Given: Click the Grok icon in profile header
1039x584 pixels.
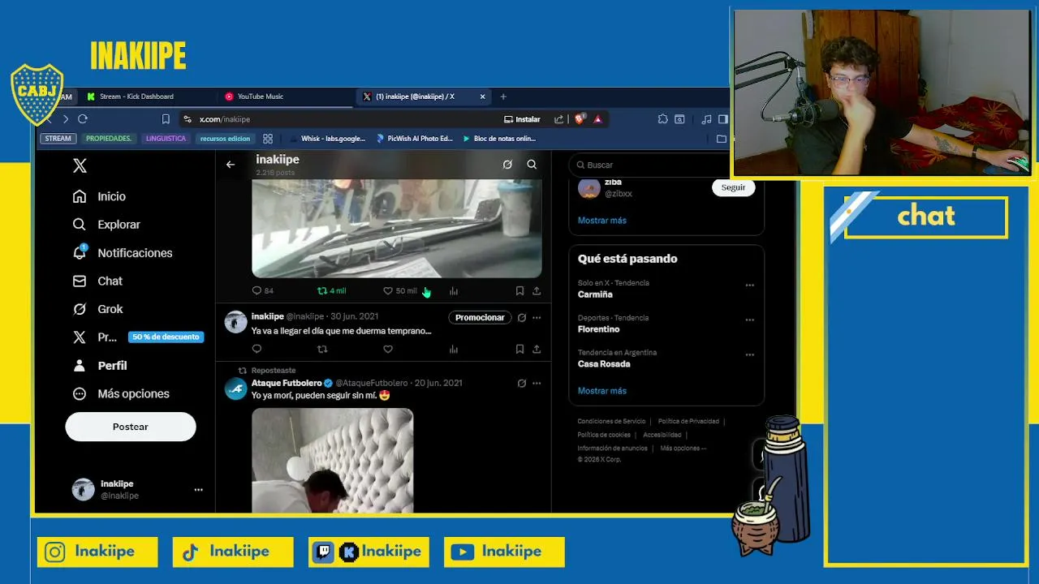Looking at the screenshot, I should pyautogui.click(x=507, y=165).
